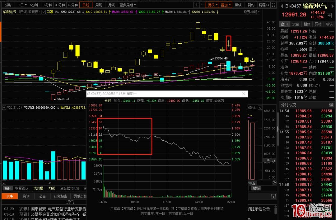Open the 板块 tab in the quote panel
336x220 pixels.
pos(329,24)
